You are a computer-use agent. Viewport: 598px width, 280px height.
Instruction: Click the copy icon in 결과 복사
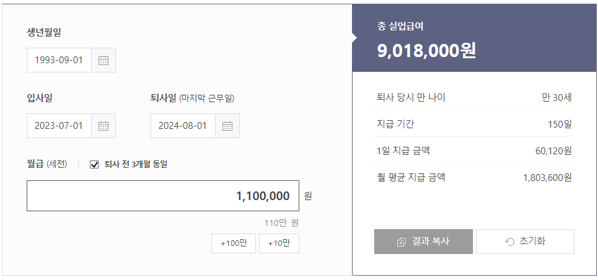pos(402,242)
